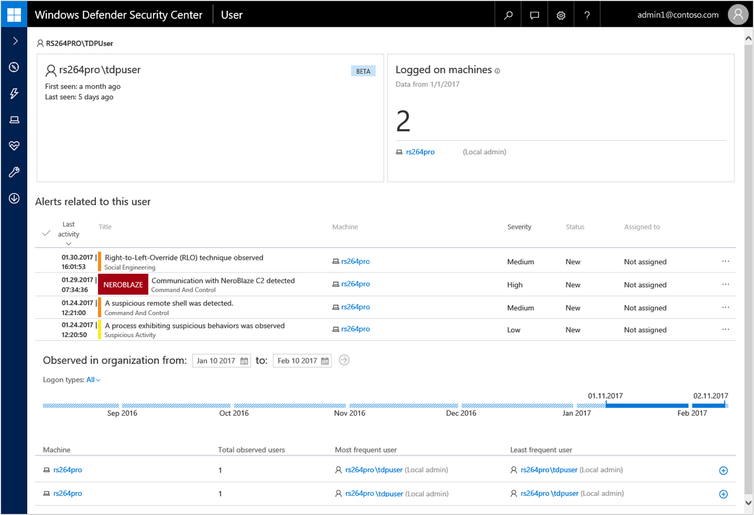Open alerts queue lightning bolt icon
This screenshot has height=515, width=754.
(x=14, y=93)
